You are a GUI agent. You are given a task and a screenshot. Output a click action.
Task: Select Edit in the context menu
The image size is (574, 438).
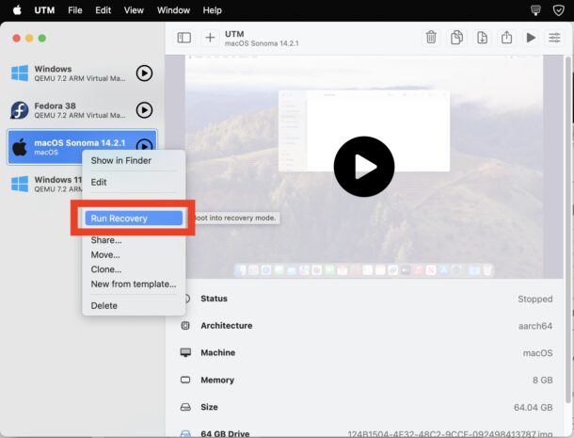99,182
